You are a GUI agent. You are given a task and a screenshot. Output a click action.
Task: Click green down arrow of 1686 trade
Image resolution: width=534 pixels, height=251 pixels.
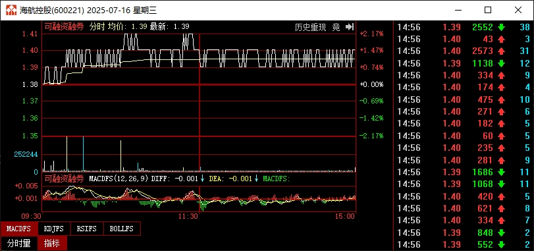click(501, 173)
